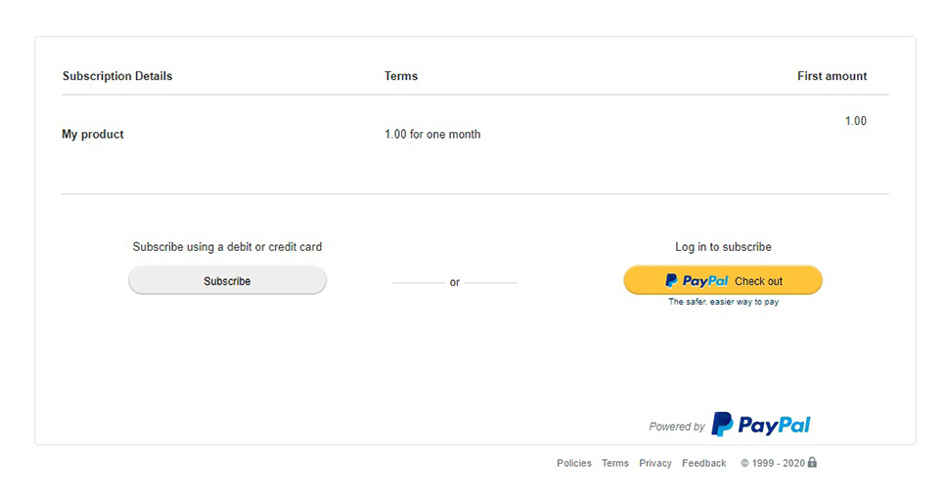
Task: Click the 'Log in to subscribe' label
Action: point(723,247)
